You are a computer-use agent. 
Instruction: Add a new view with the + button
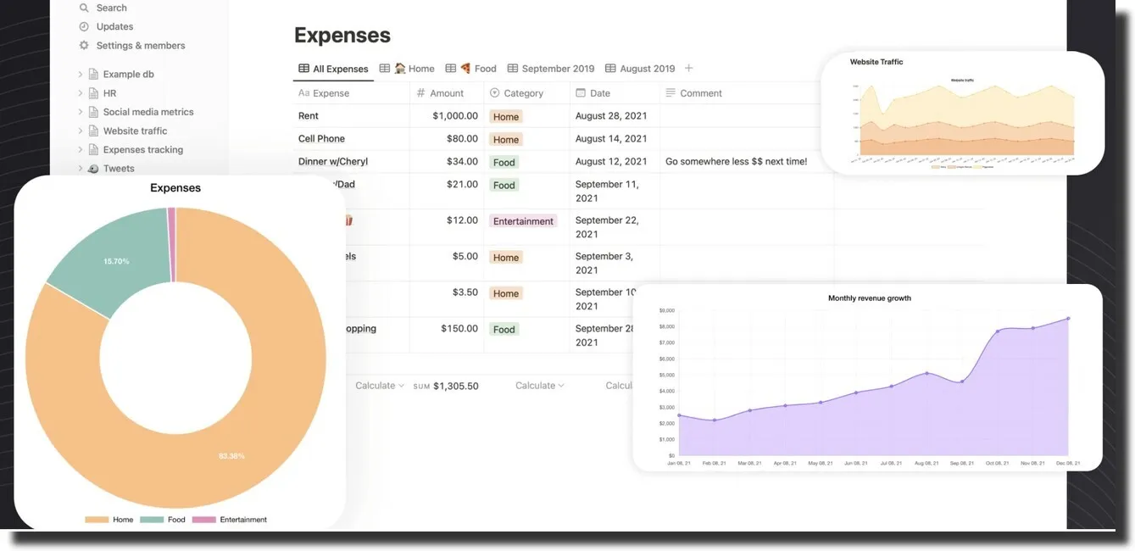pyautogui.click(x=688, y=68)
